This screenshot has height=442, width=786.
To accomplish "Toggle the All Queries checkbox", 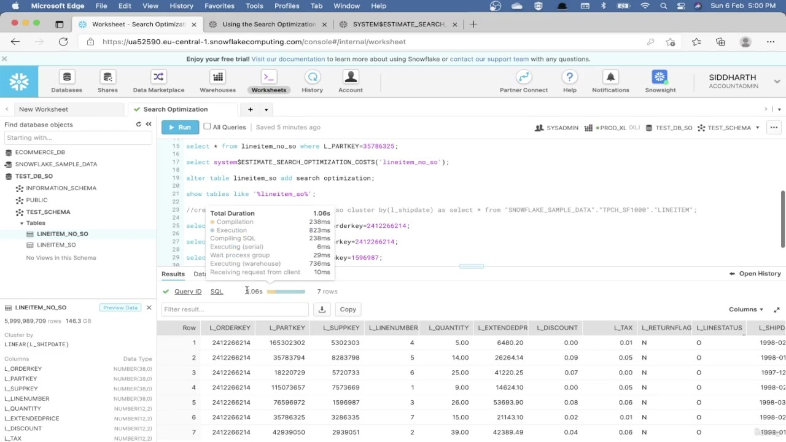I will (207, 126).
